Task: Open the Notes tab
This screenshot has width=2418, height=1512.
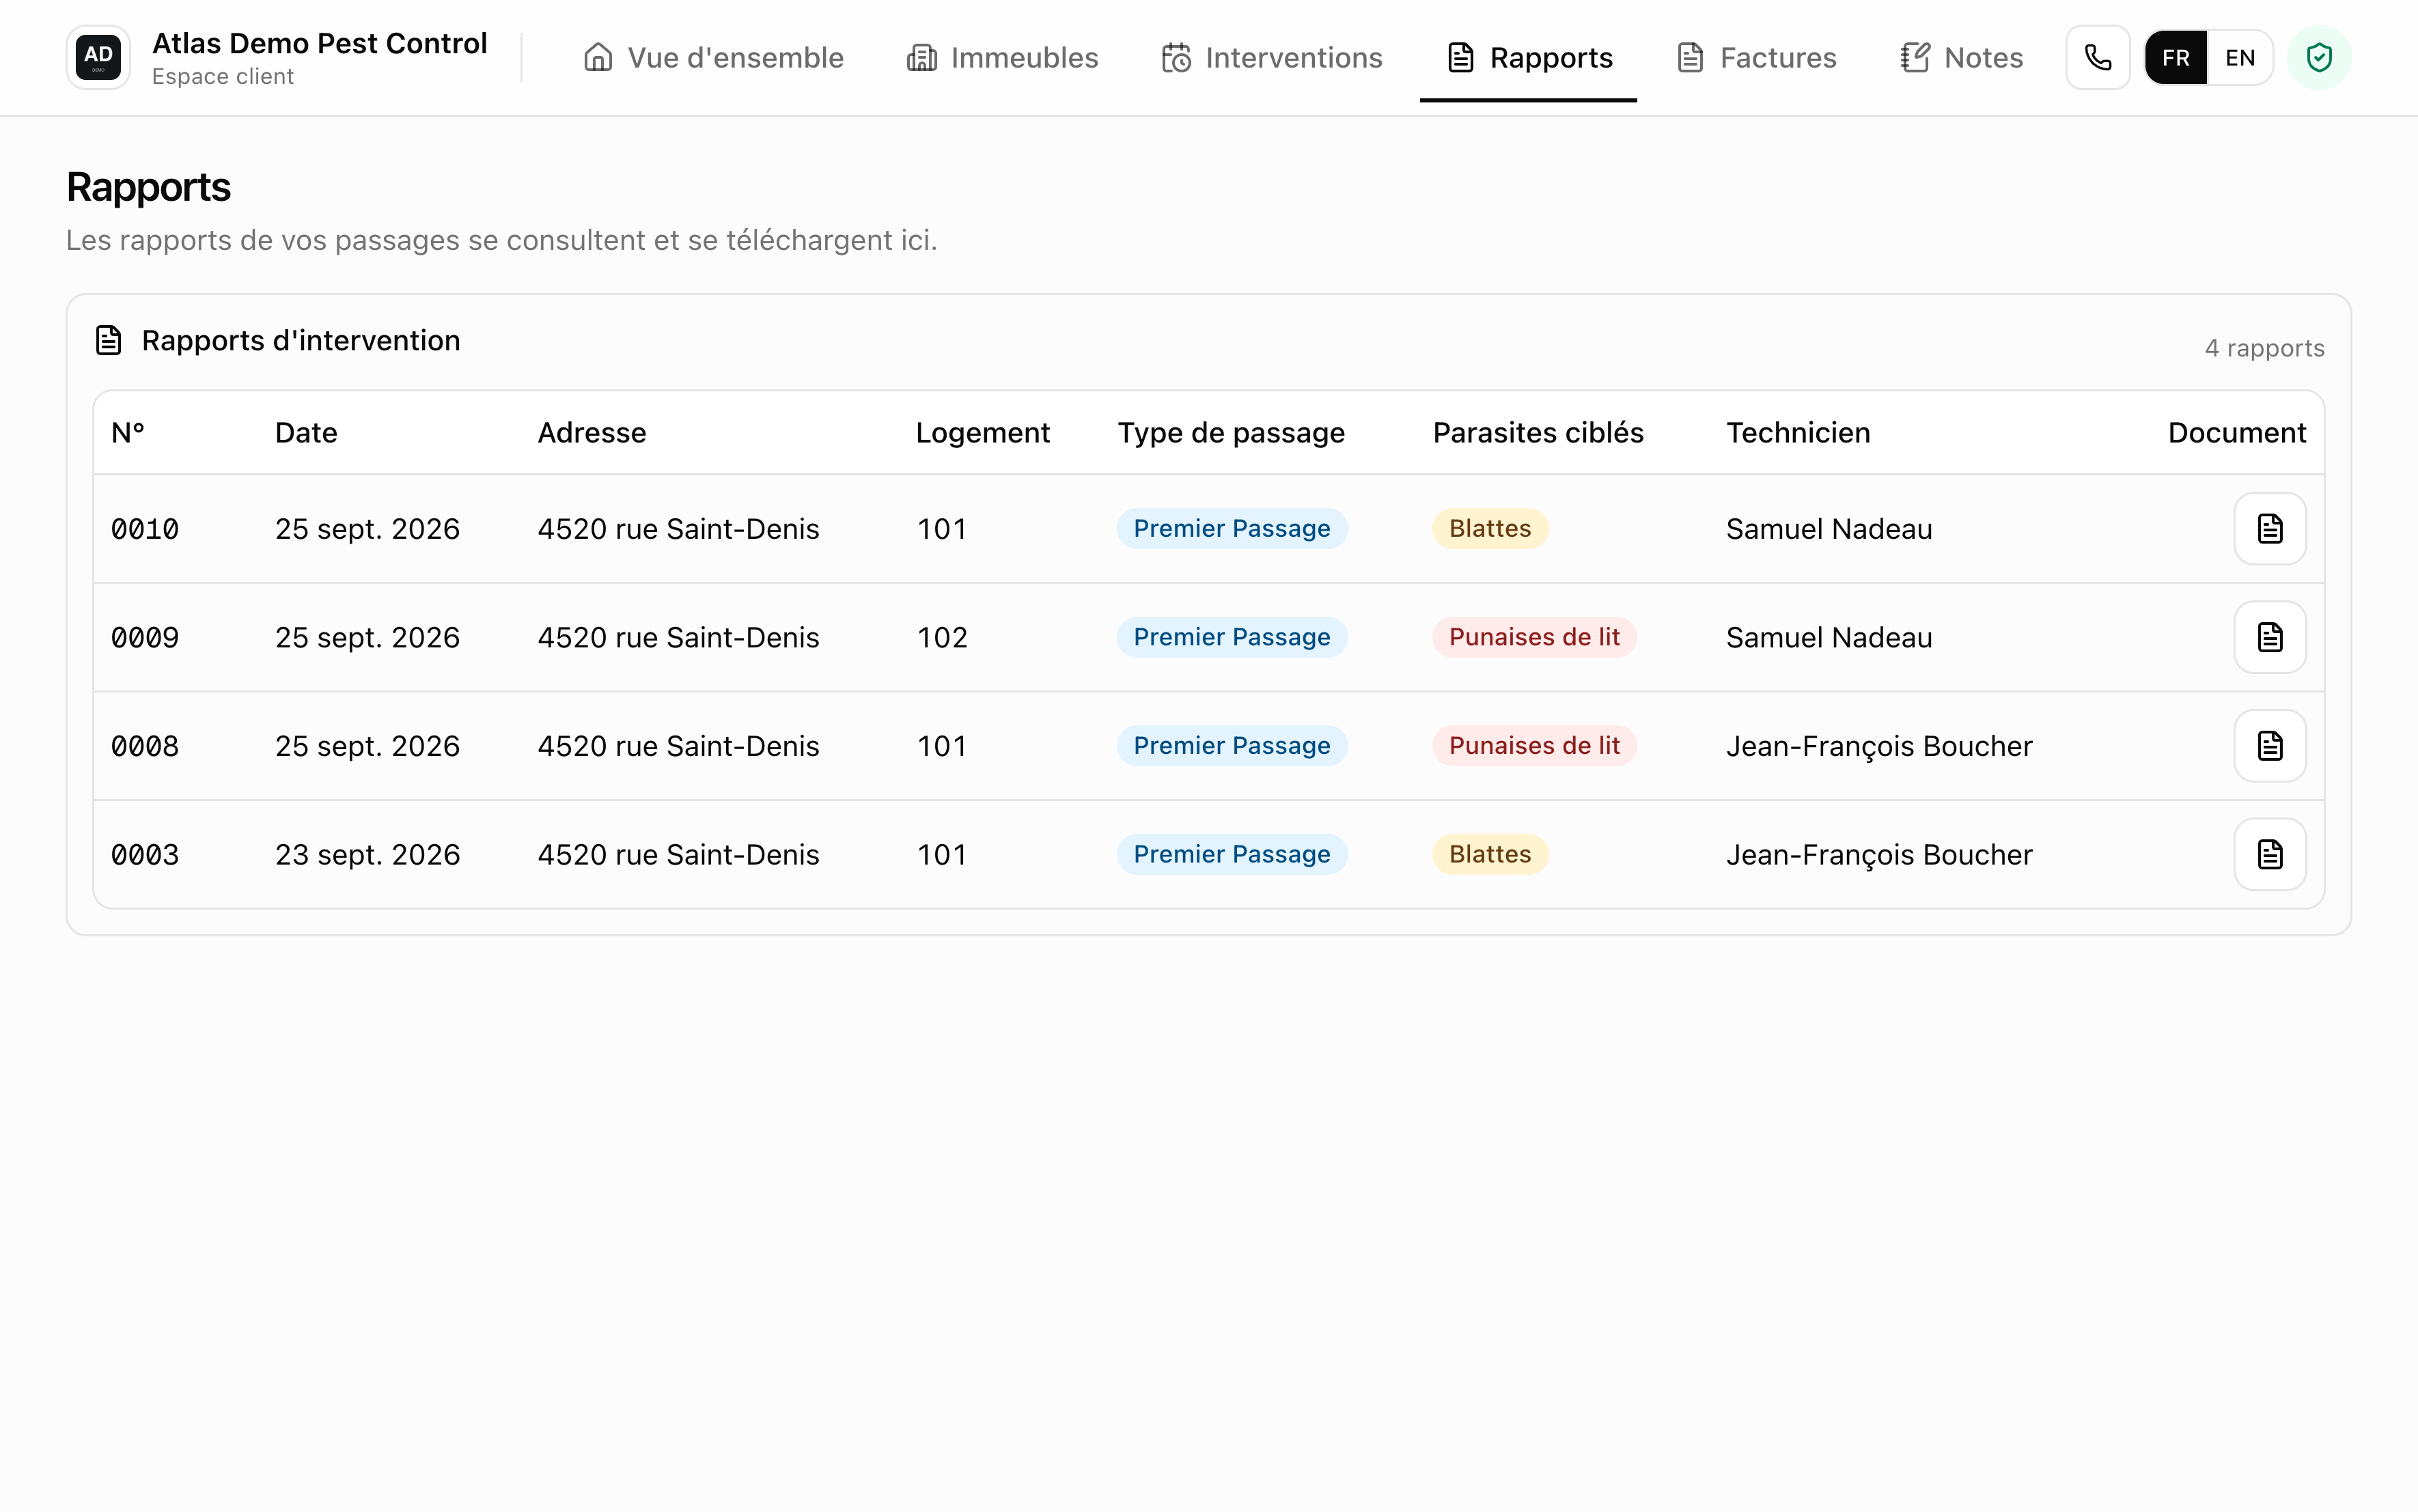Action: pos(1961,58)
